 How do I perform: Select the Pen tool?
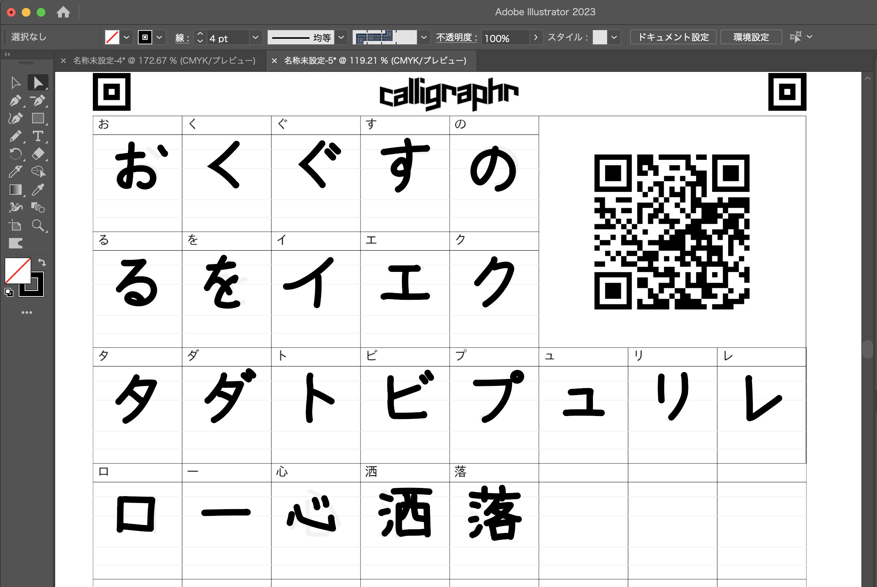15,101
